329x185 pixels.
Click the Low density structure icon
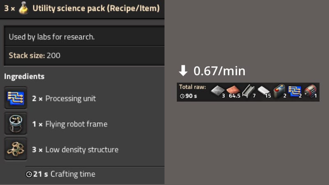[x=16, y=150]
